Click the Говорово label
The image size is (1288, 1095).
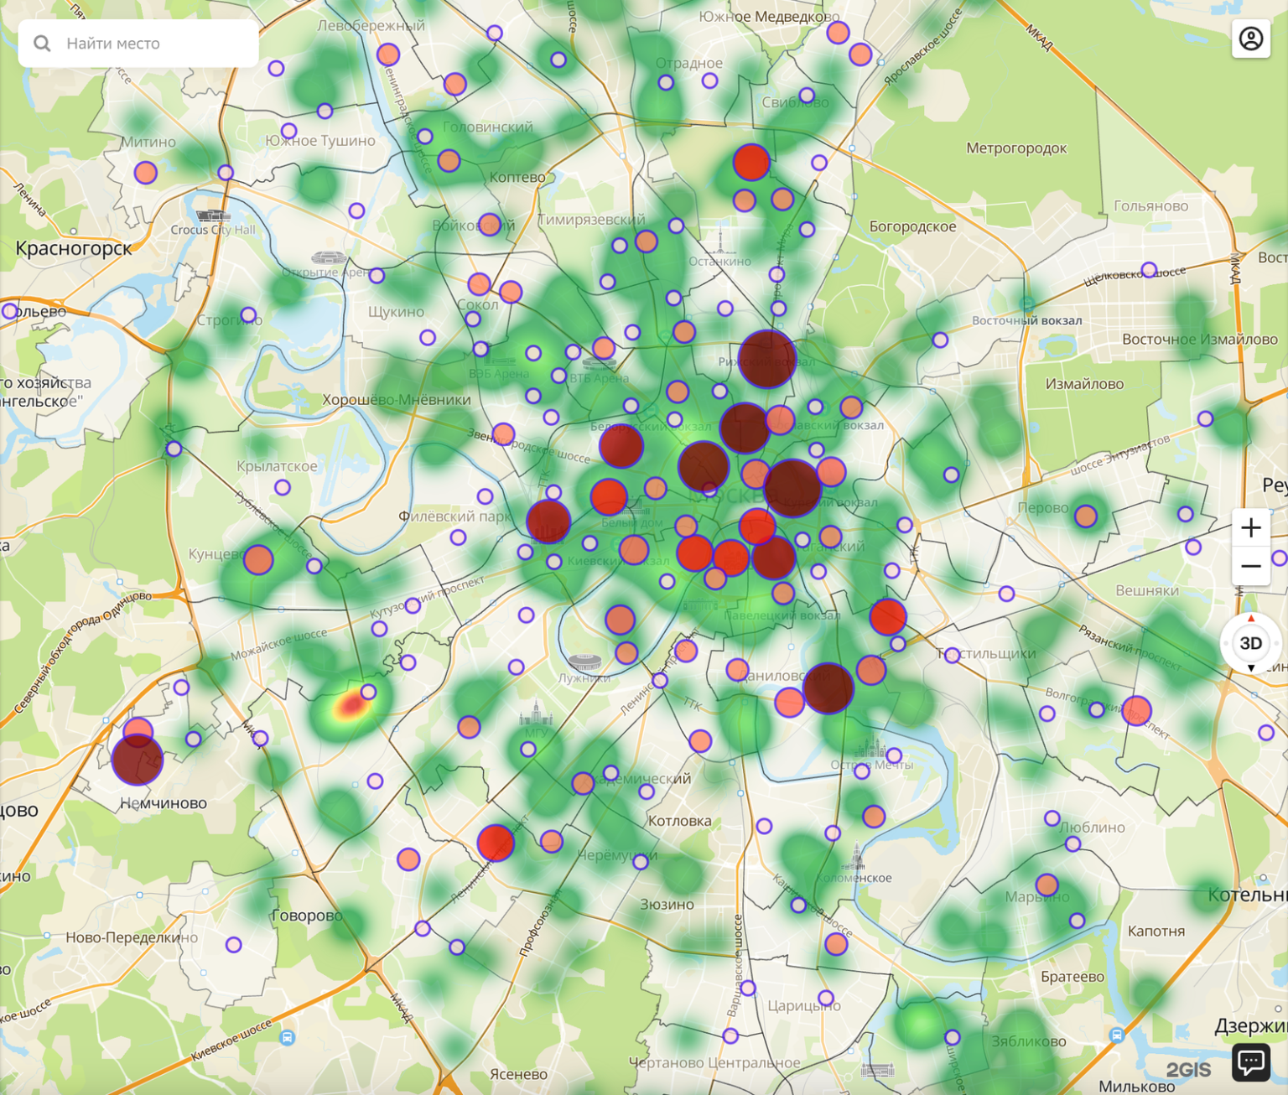[x=307, y=916]
